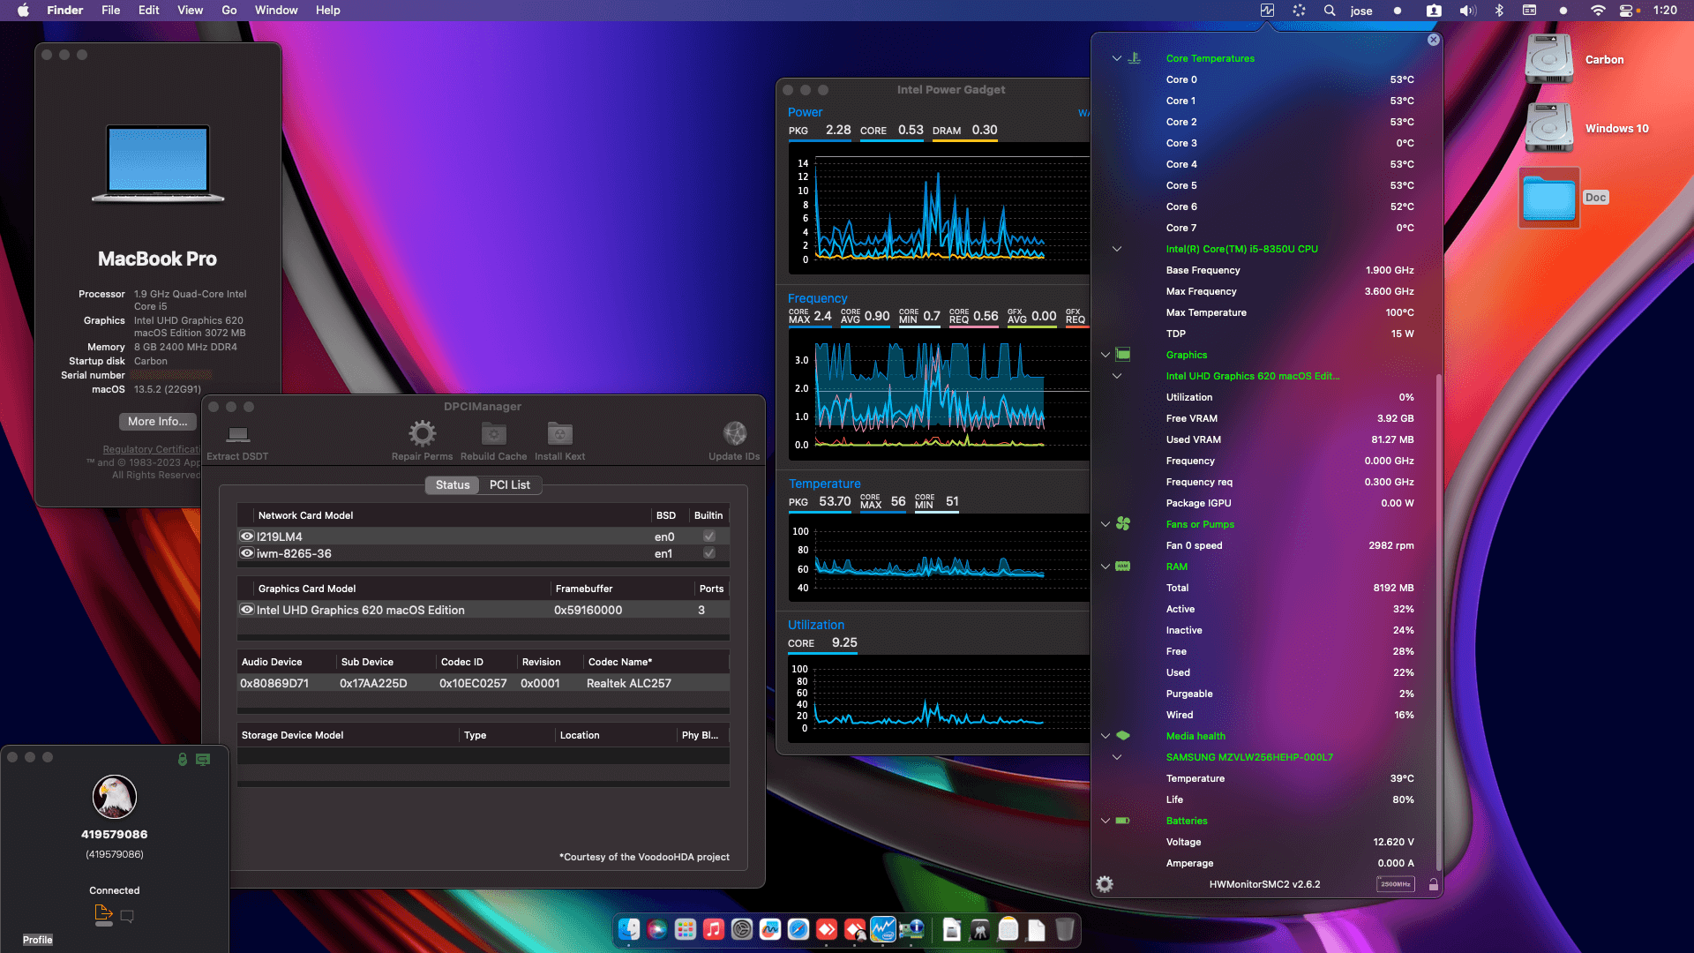Click the More Info... button

pyautogui.click(x=156, y=421)
